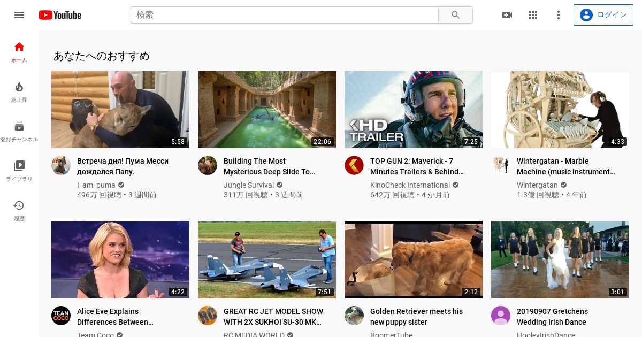Select ホーム in the sidebar

click(19, 52)
